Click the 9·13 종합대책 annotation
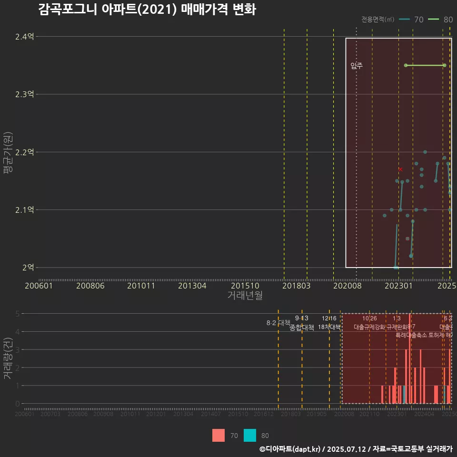Image resolution: width=457 pixels, height=457 pixels. tap(302, 323)
